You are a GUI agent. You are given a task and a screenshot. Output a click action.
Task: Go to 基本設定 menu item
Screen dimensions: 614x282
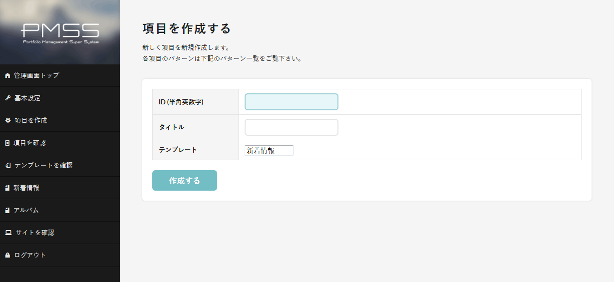[x=60, y=98]
